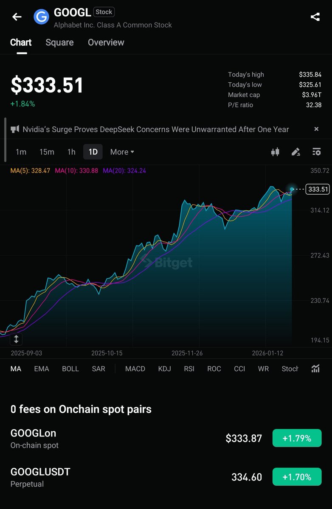Expand the More timeframes dropdown

122,152
